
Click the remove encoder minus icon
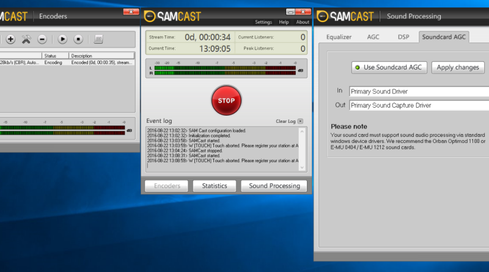click(x=42, y=39)
